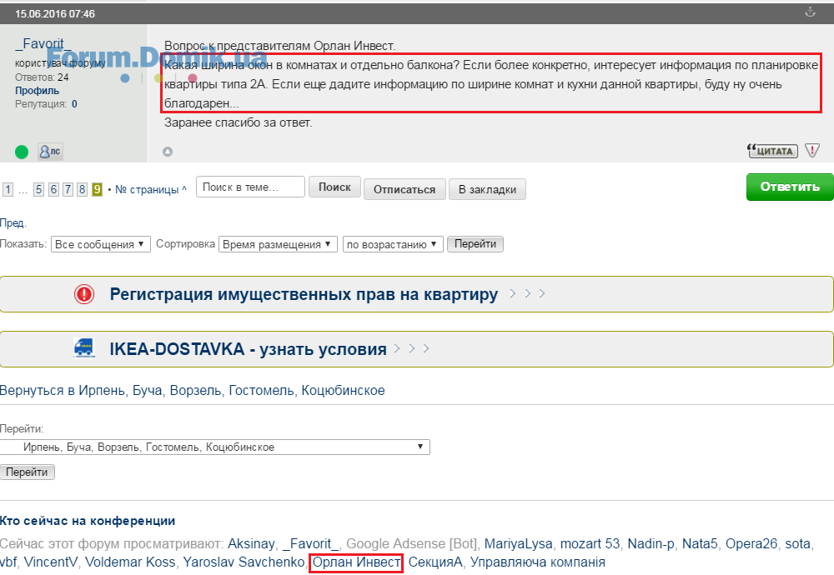Open user Nata5 profile
834x575 pixels.
point(700,544)
